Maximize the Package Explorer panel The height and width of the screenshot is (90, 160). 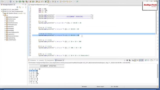(x=25, y=4)
